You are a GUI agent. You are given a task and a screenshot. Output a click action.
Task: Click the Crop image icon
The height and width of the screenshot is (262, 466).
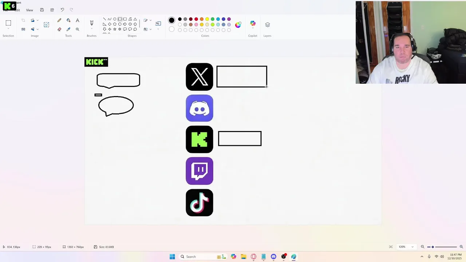click(23, 20)
